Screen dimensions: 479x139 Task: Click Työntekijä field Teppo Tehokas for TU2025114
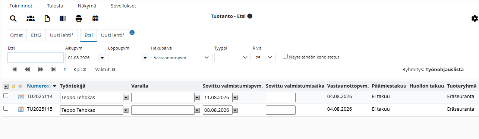(x=92, y=98)
